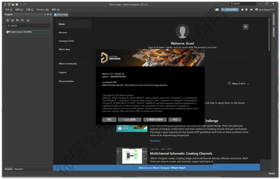Switch to the Navigator bottom tab
Image resolution: width=280 pixels, height=179 pixels.
pos(19,169)
